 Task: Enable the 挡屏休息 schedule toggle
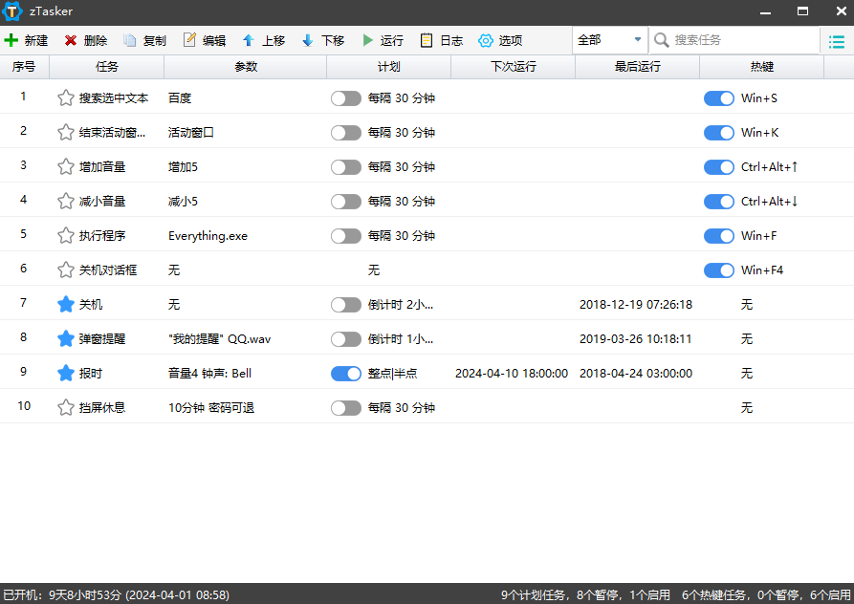pyautogui.click(x=346, y=407)
